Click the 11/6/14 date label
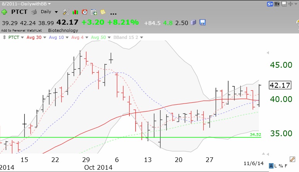 [253, 163]
